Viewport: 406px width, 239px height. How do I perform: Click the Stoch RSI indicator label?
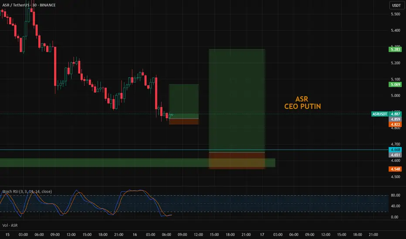tap(27, 192)
